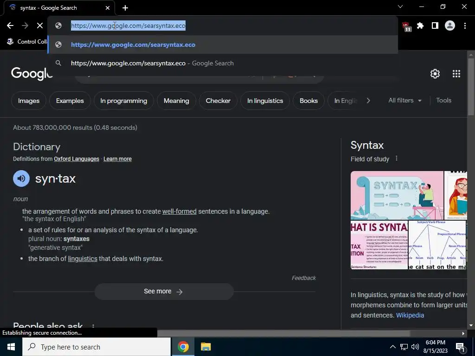This screenshot has width=475, height=356.
Task: Click the horizontal scrollbar right arrow
Action: point(463,333)
